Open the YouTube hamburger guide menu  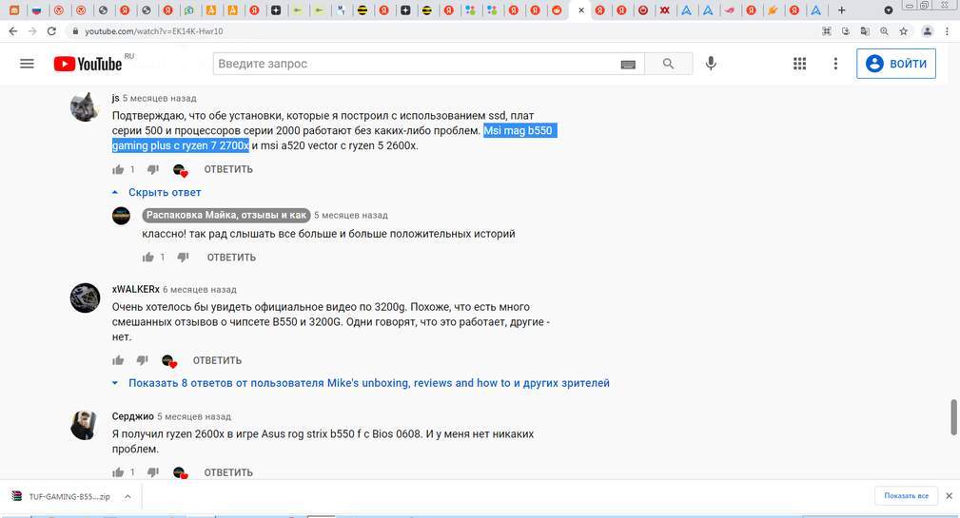27,64
